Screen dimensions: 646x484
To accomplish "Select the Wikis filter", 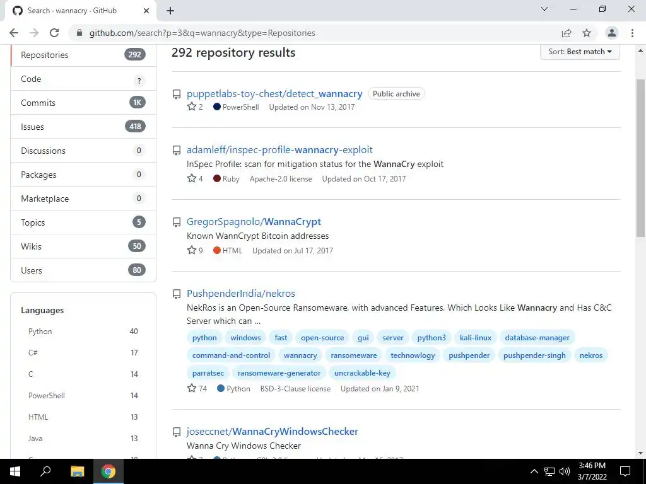I will click(x=83, y=246).
